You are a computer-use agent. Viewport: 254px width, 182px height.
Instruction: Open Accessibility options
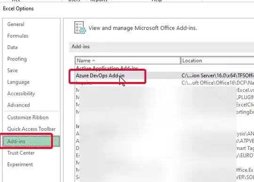[21, 93]
